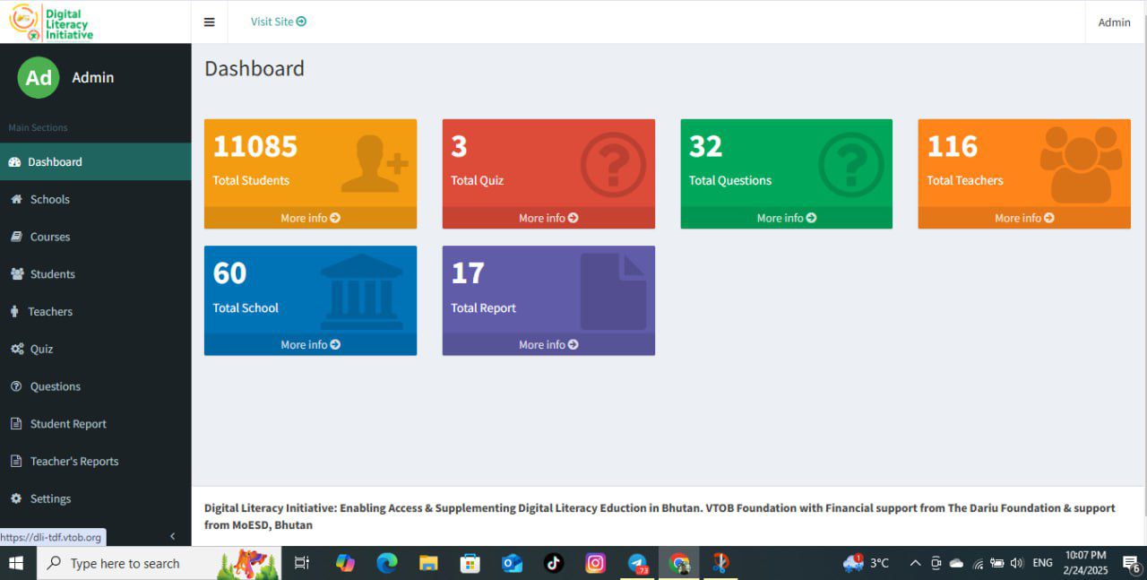Open Microsoft Edge from the taskbar
Viewport: 1147px width, 580px height.
(387, 563)
